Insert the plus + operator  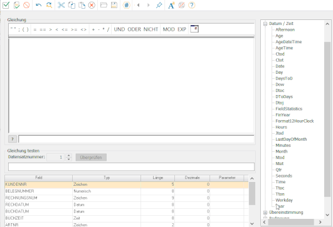(x=93, y=29)
